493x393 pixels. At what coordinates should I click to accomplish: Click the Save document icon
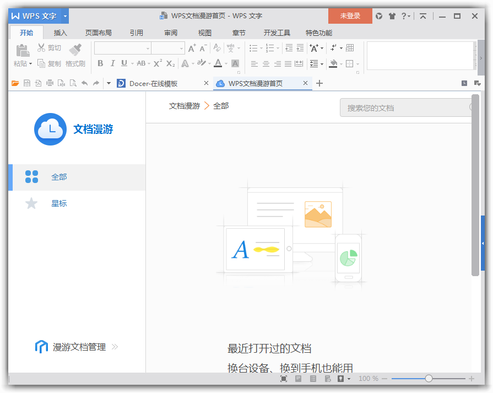point(27,83)
